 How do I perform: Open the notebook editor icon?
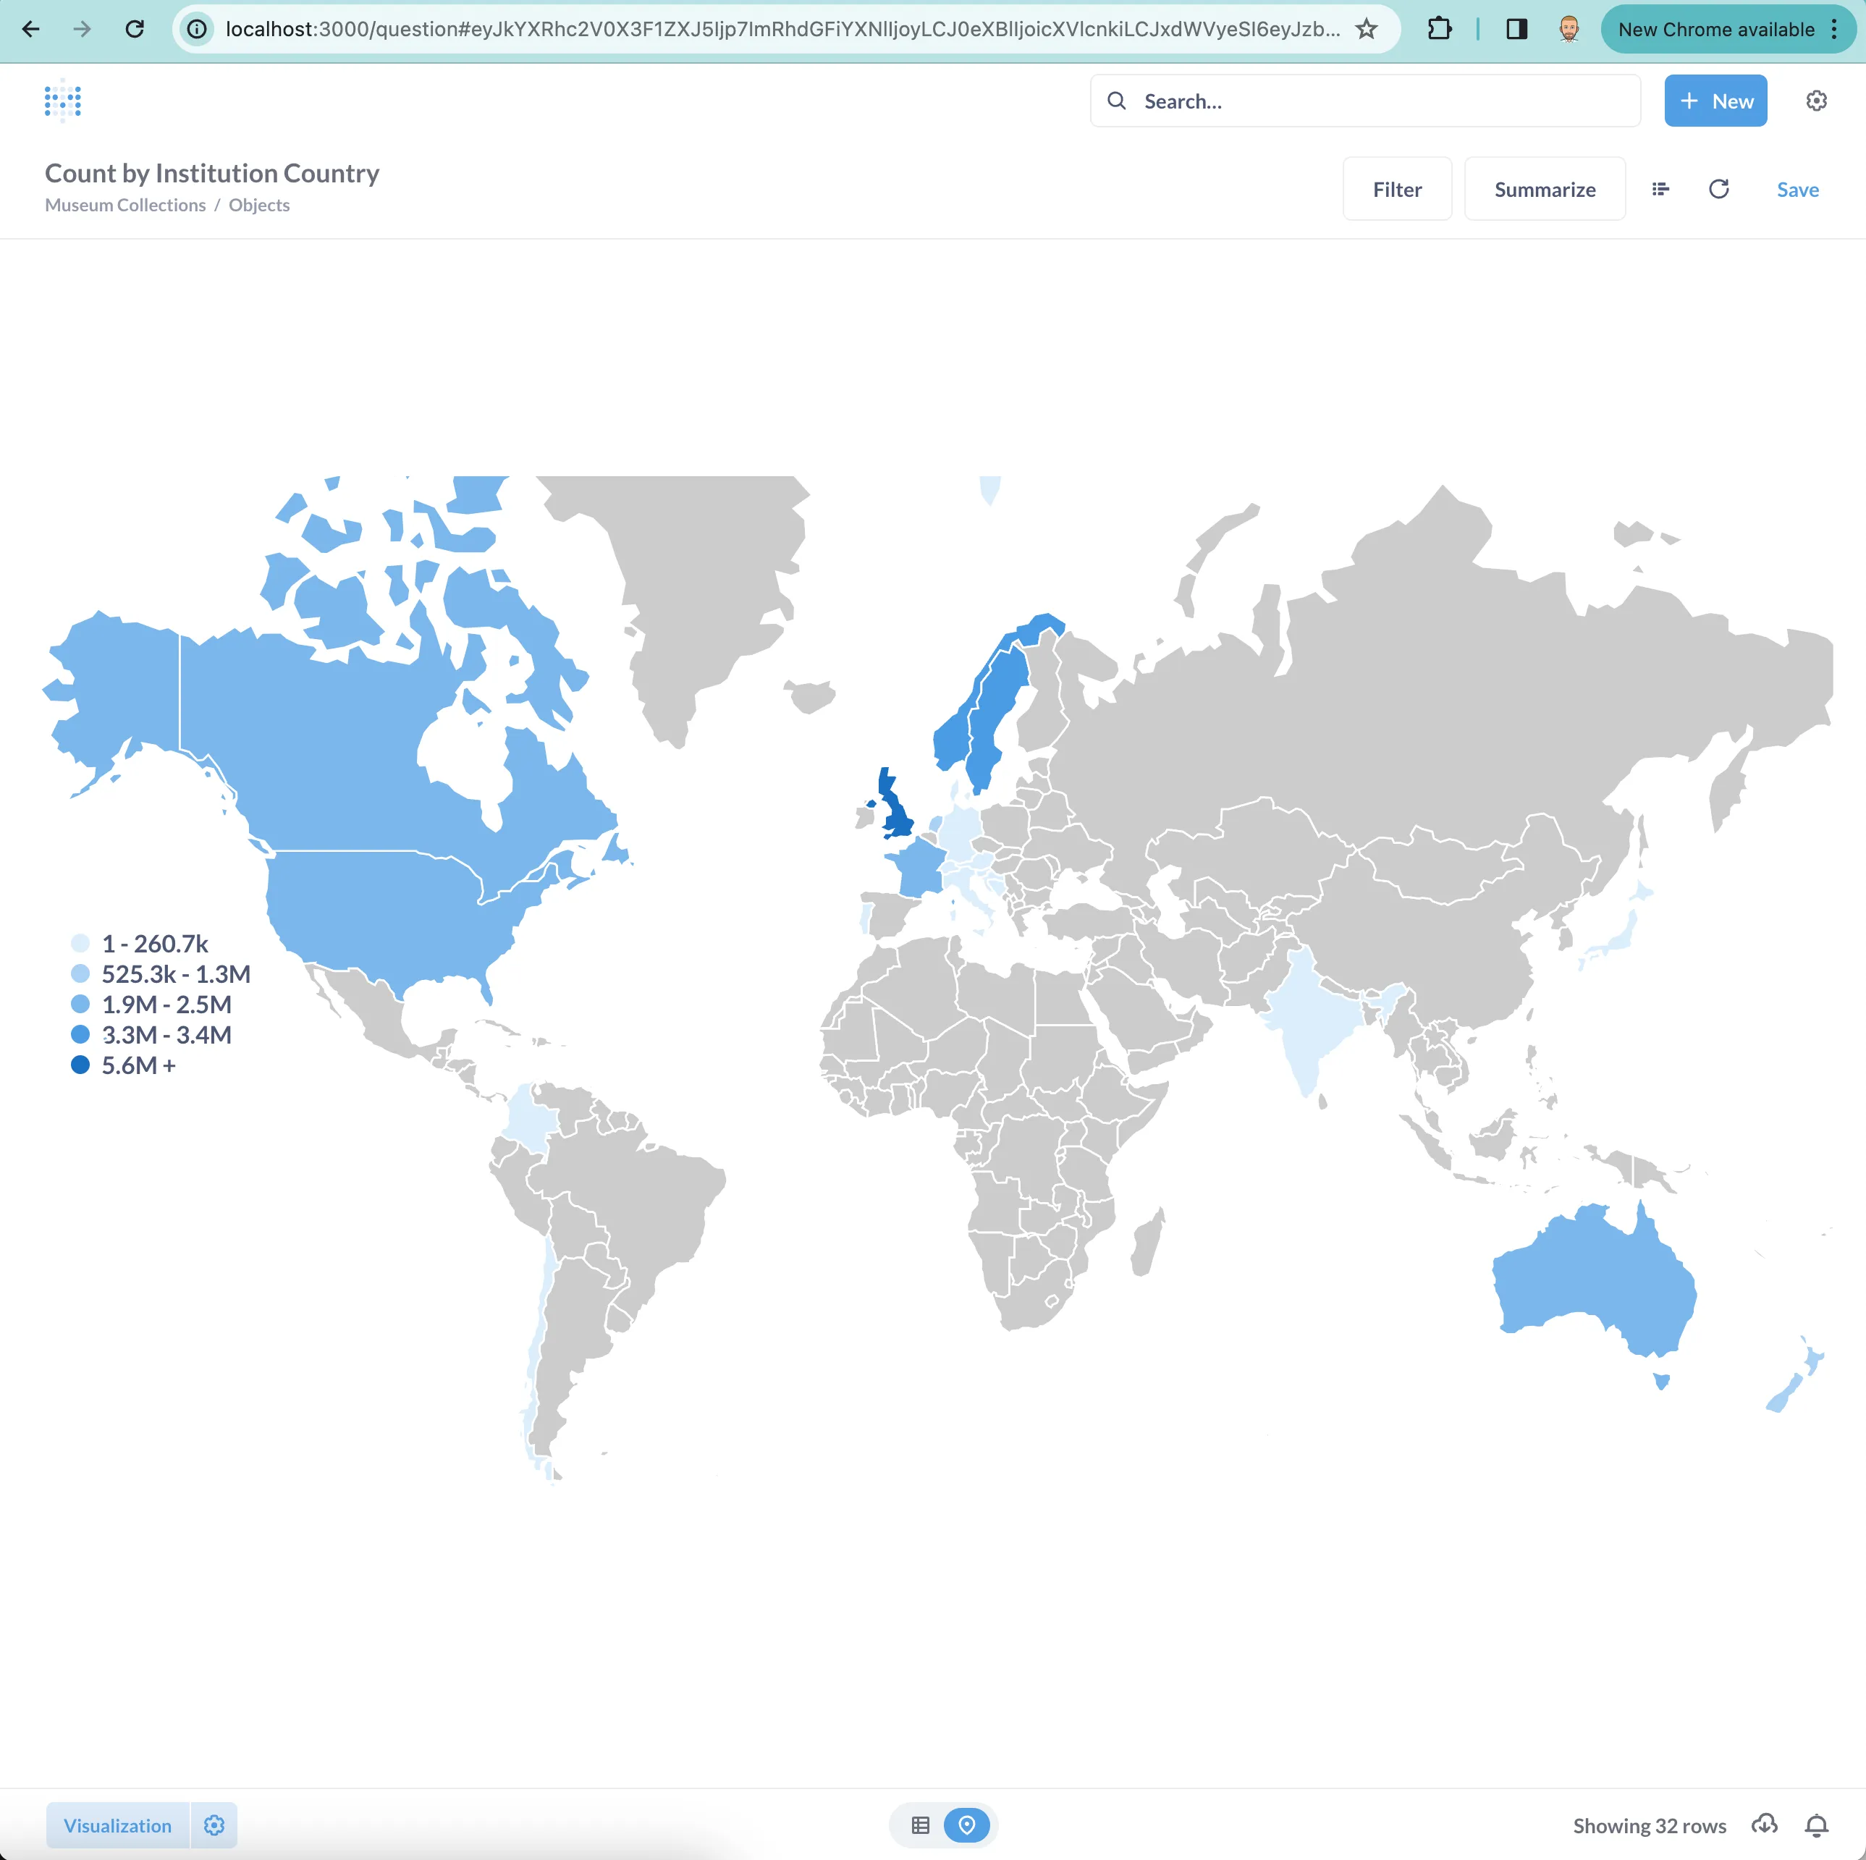tap(1661, 188)
